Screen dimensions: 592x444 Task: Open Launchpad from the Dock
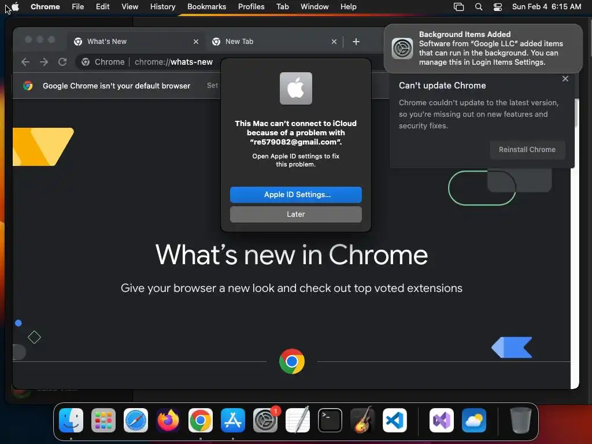pyautogui.click(x=103, y=420)
